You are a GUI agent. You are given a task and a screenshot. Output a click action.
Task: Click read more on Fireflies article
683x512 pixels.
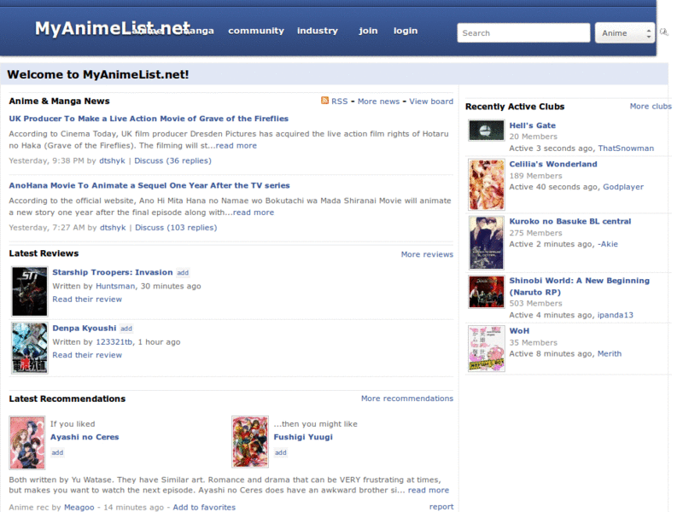[236, 145]
